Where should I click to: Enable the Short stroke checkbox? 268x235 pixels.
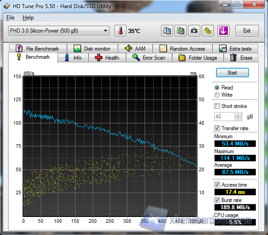217,106
